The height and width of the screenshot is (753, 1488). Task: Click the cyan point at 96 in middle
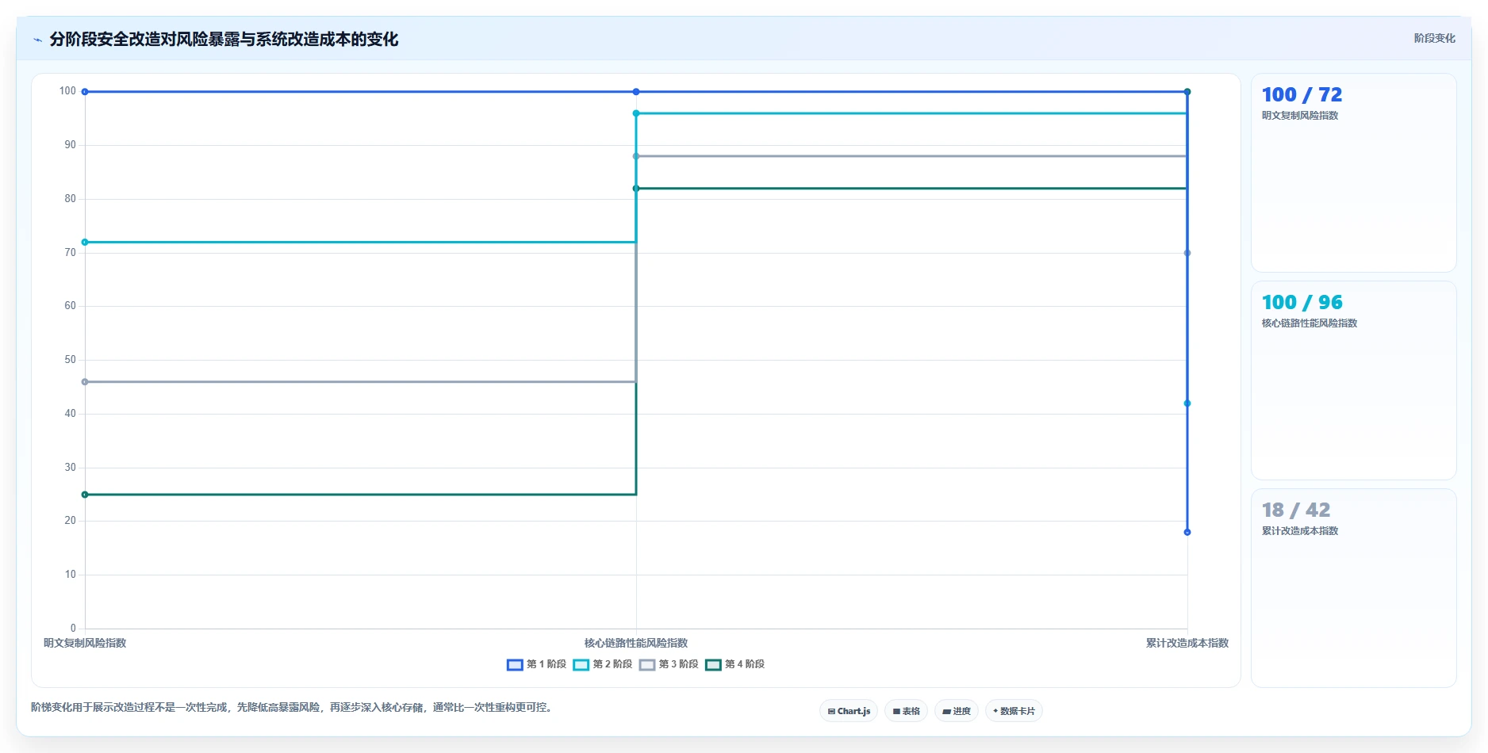[x=636, y=113]
